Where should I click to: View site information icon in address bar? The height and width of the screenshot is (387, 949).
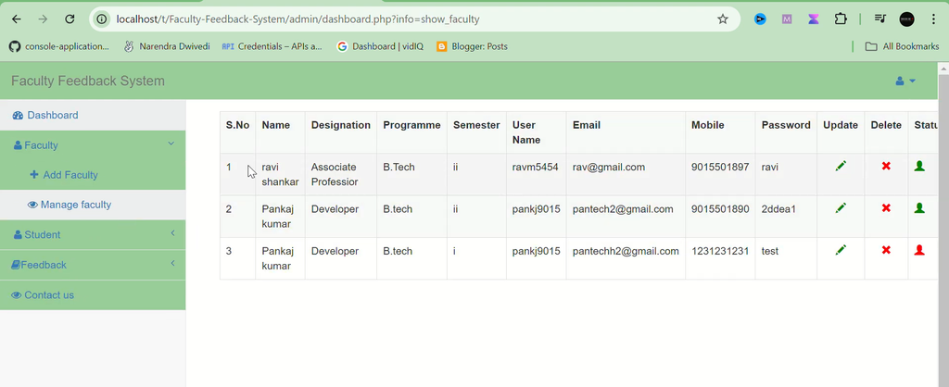click(102, 19)
